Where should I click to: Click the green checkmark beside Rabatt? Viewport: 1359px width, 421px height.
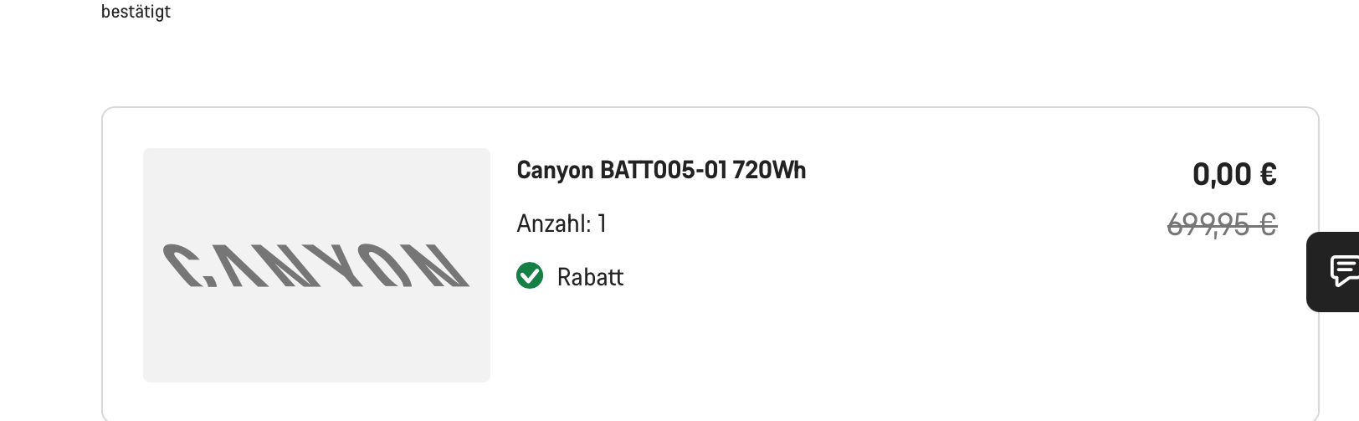(x=530, y=275)
